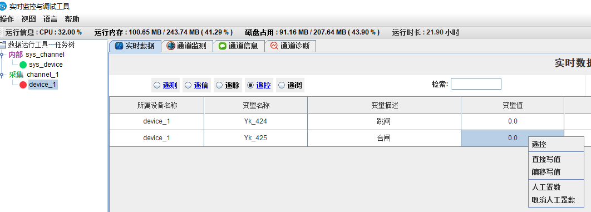The width and height of the screenshot is (591, 212).
Task: Choose 人工置数 in the context menu
Action: click(556, 187)
